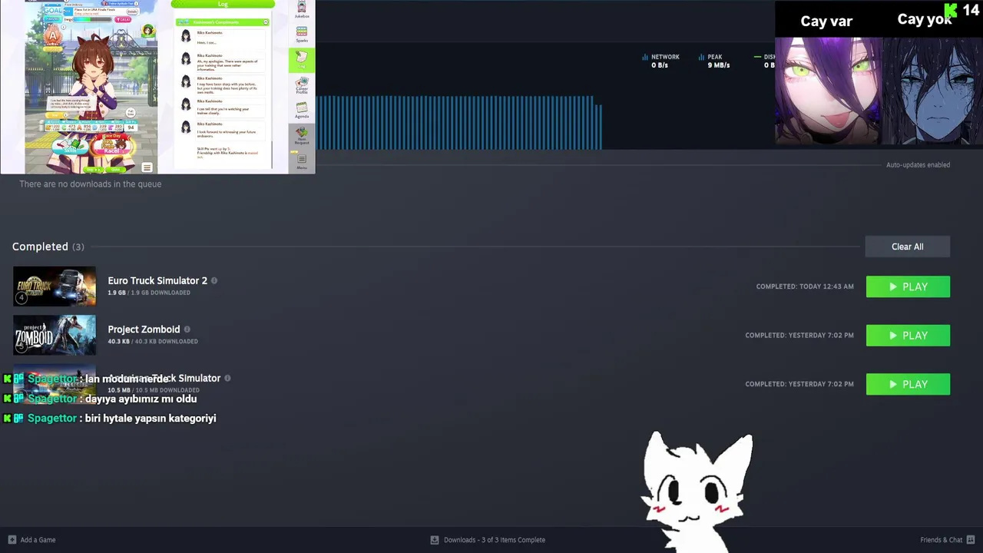Click info icon beside the Truck Simulator row
This screenshot has width=983, height=553.
(x=227, y=378)
